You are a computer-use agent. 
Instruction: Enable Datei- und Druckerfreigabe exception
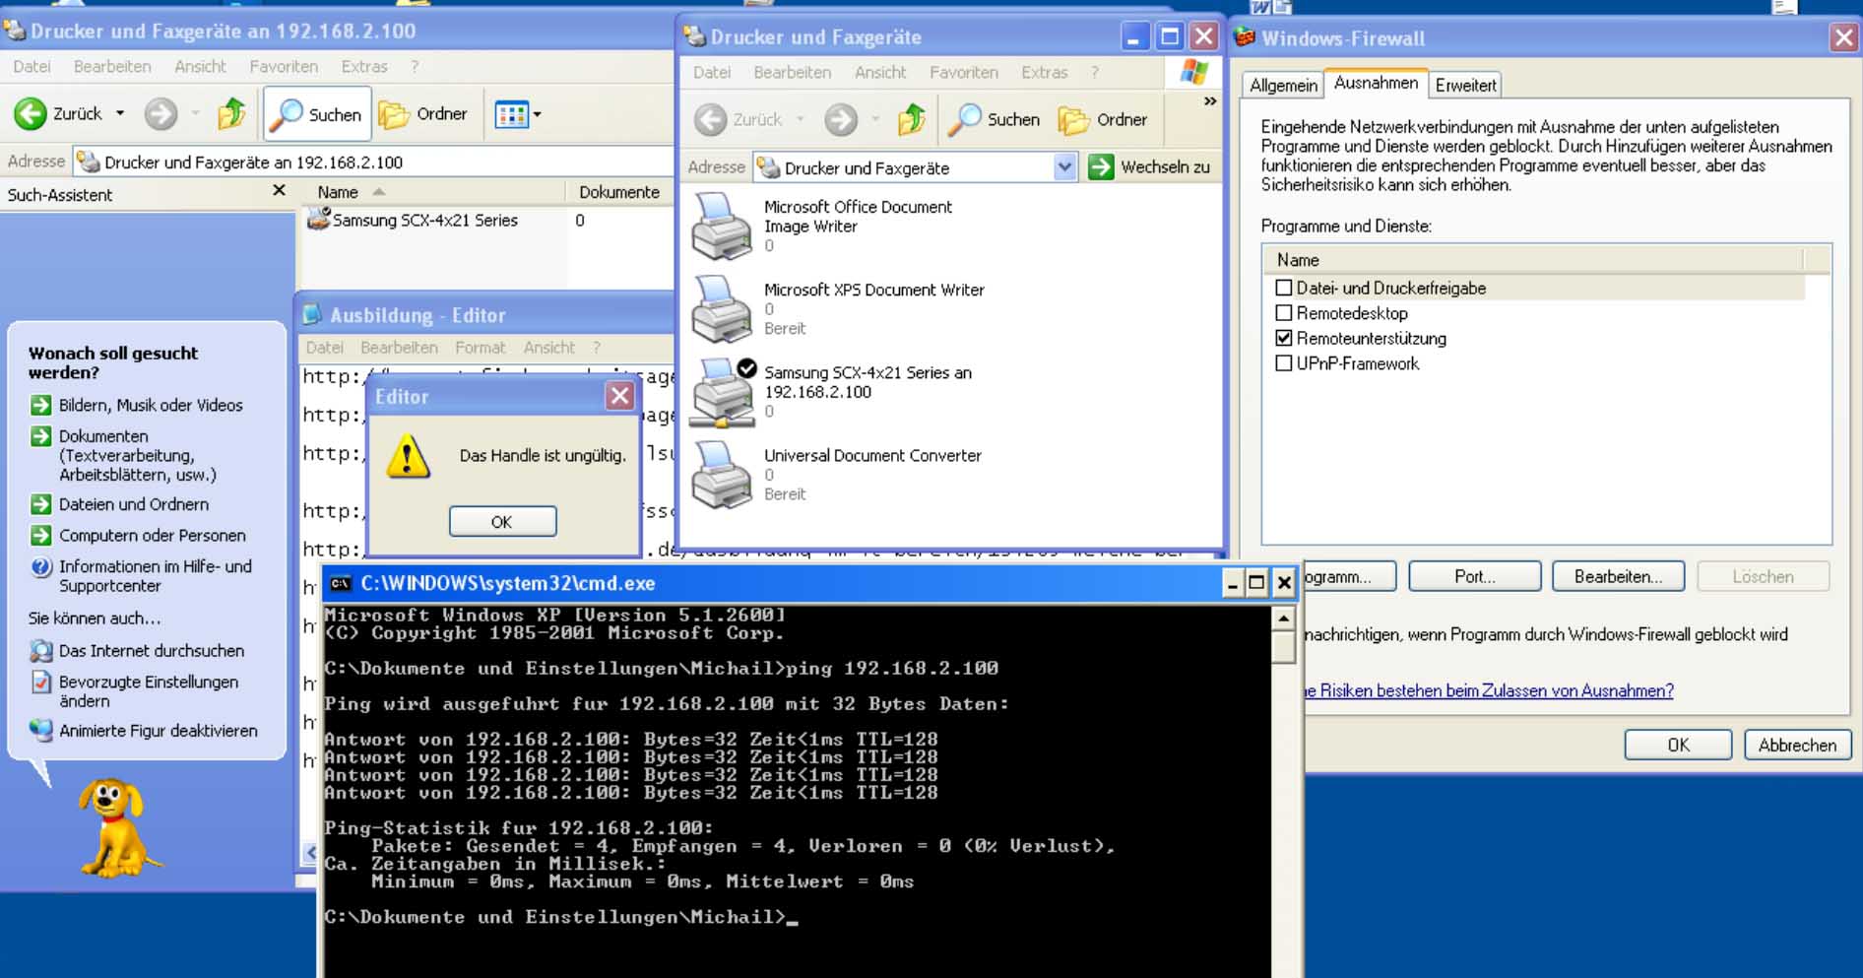[1284, 289]
